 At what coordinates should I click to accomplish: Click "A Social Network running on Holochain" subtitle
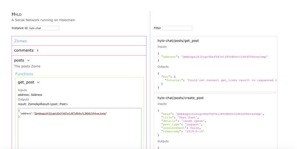[43, 20]
